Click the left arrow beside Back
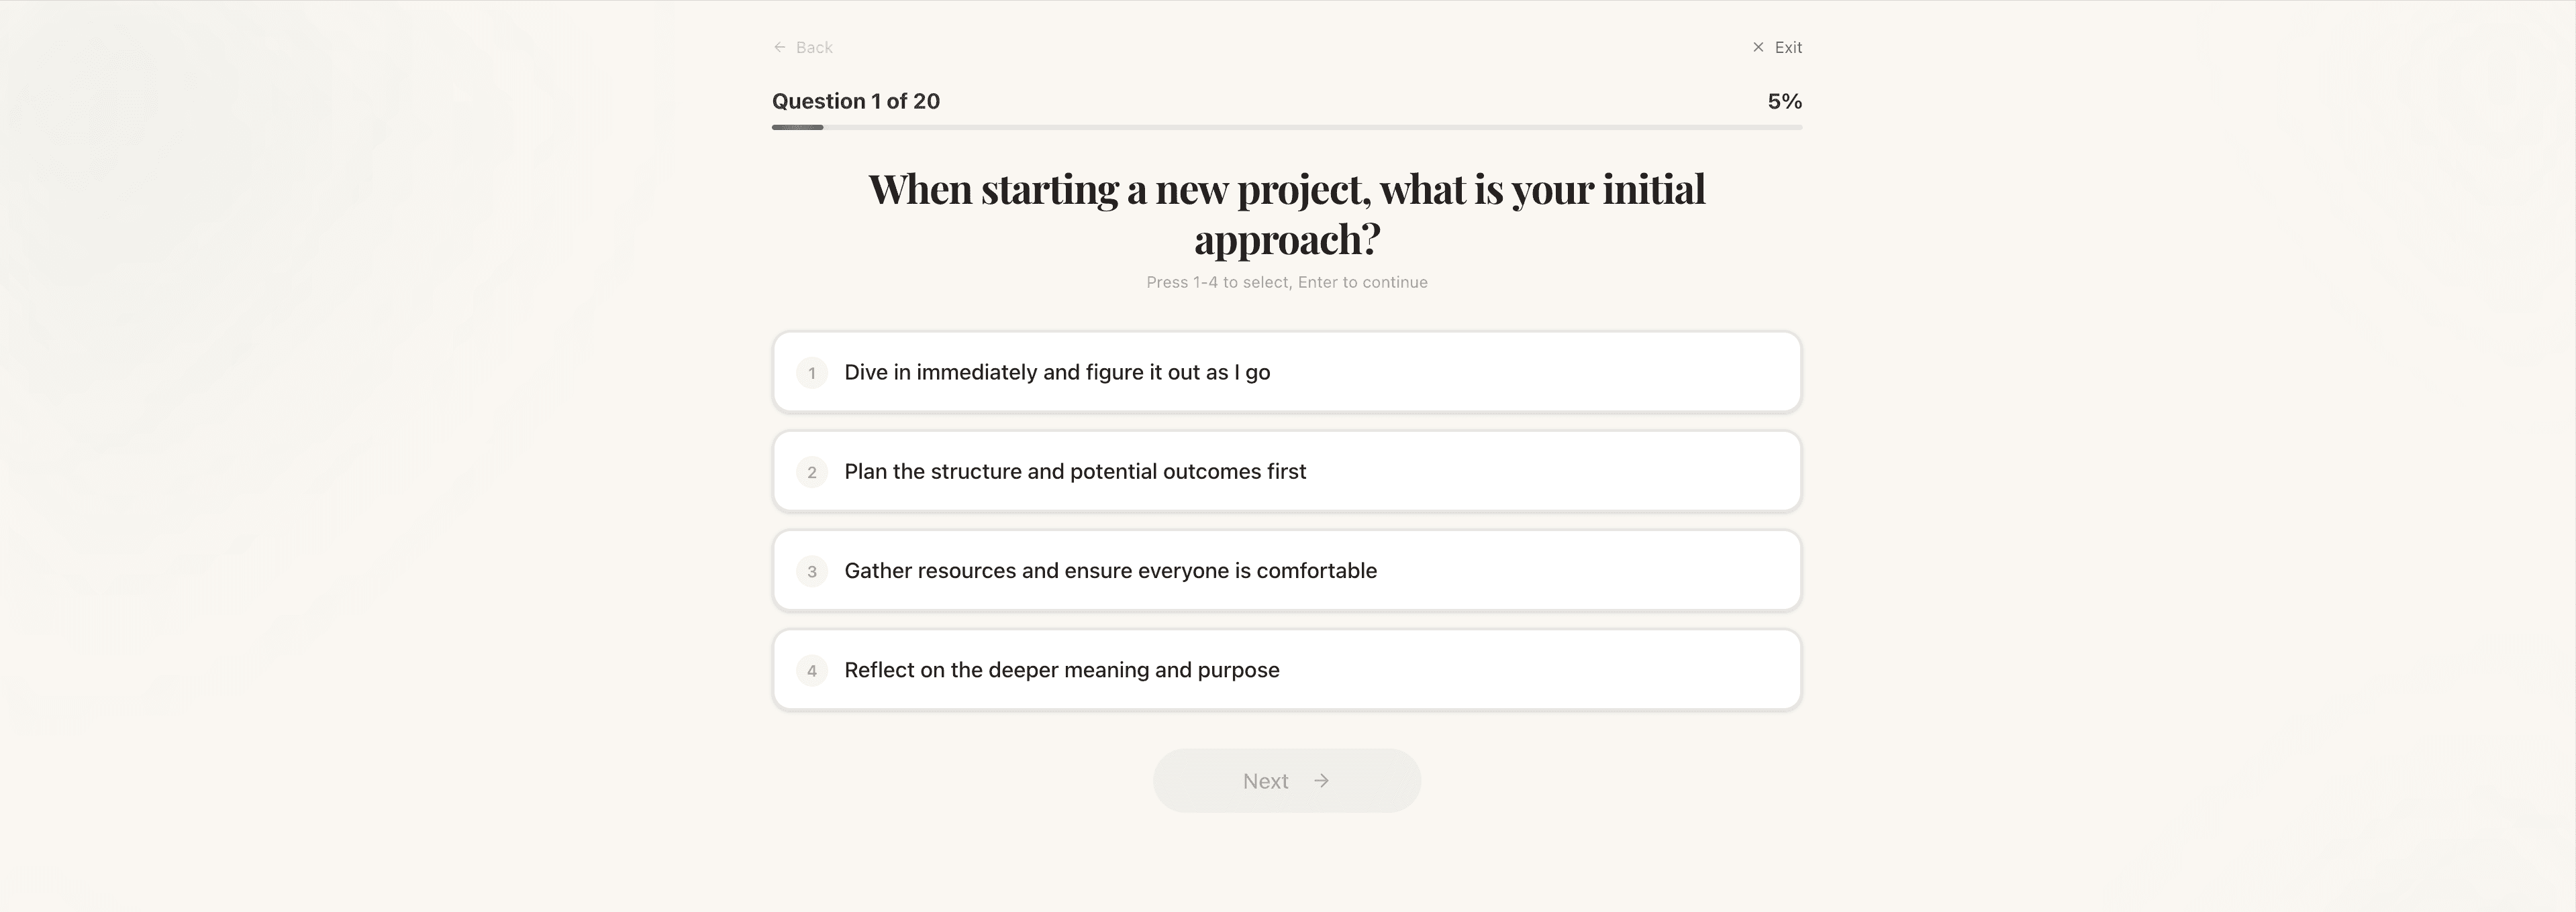 click(x=779, y=47)
